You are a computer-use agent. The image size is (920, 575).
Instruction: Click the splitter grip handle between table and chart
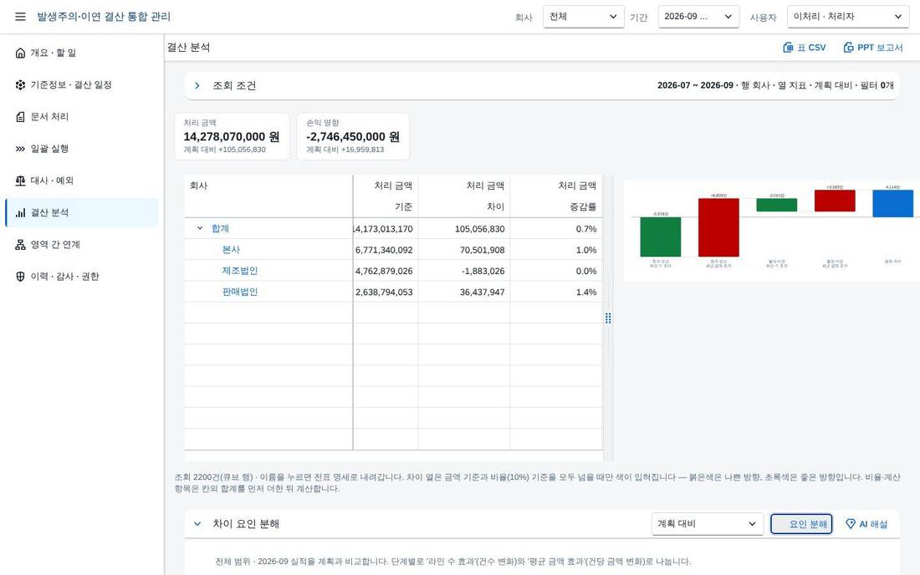[x=608, y=318]
